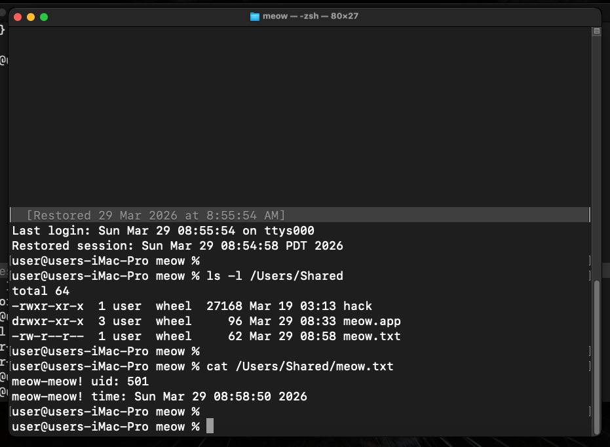This screenshot has width=610, height=447.
Task: Minimize the Terminal using the yellow button
Action: point(31,16)
